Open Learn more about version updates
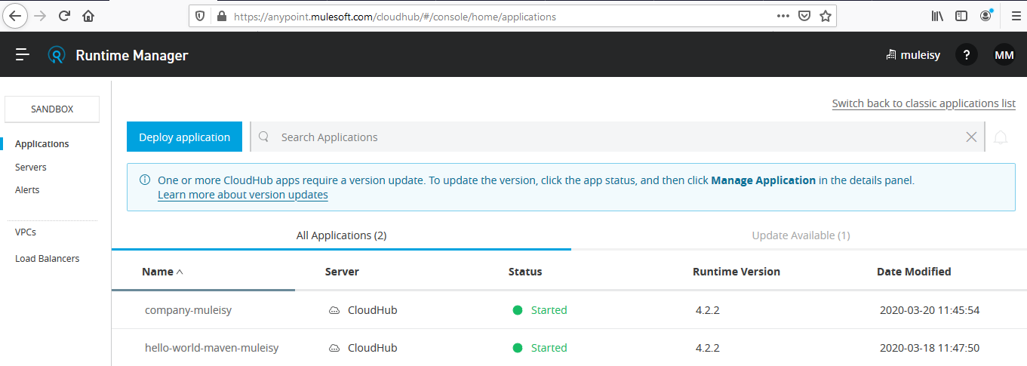The width and height of the screenshot is (1027, 366). 243,195
